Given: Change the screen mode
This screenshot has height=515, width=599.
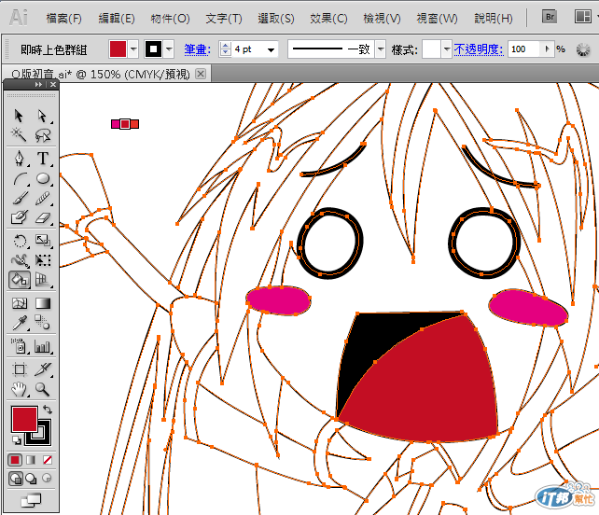Looking at the screenshot, I should (x=31, y=500).
